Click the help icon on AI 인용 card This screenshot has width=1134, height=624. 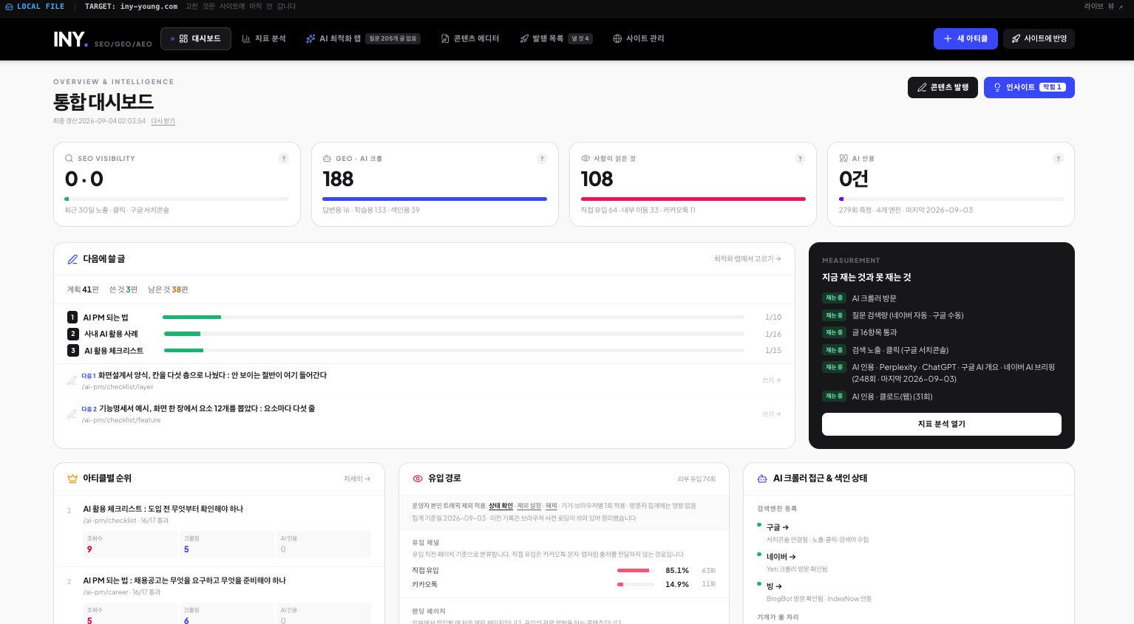click(x=1058, y=159)
